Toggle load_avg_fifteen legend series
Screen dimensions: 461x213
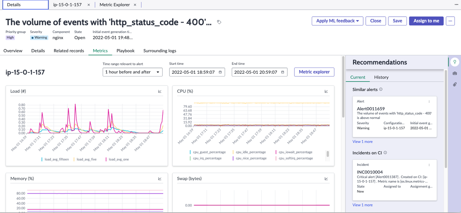[x=56, y=159]
